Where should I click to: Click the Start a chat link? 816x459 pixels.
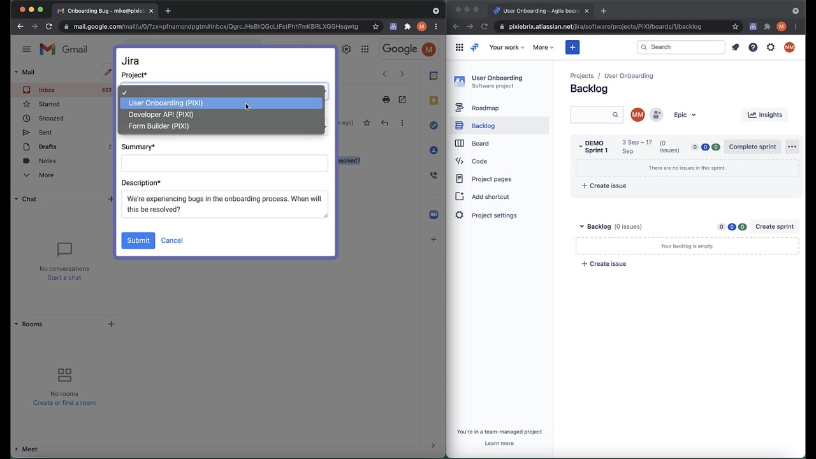64,277
